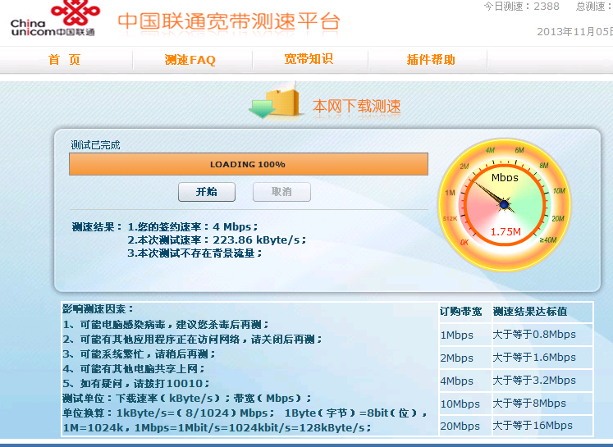Viewport: 613px width, 447px height.
Task: Open the 首页 home menu item
Action: click(65, 60)
